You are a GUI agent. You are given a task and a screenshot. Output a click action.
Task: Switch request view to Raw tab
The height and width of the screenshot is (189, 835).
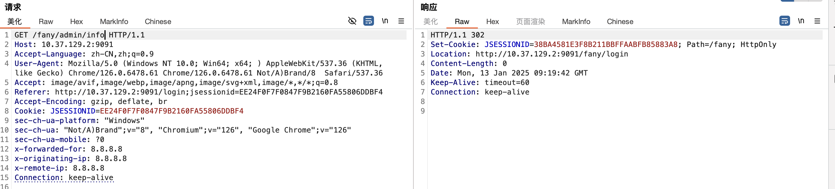coord(46,22)
